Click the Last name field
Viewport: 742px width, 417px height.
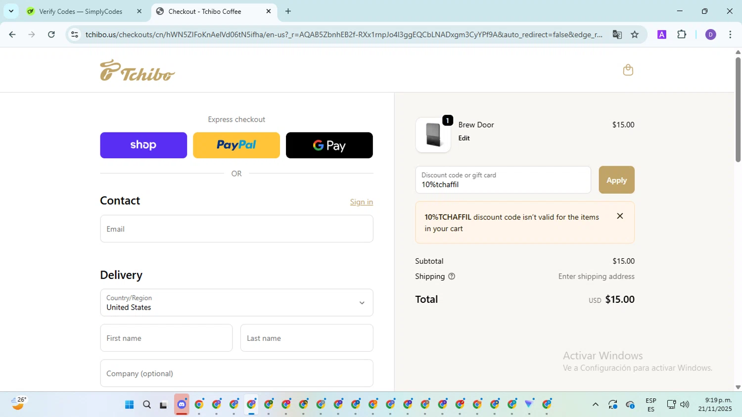tap(307, 338)
